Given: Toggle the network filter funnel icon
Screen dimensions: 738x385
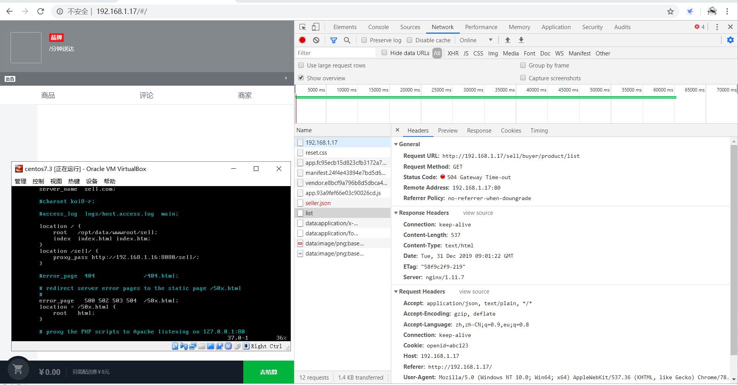Looking at the screenshot, I should 334,40.
